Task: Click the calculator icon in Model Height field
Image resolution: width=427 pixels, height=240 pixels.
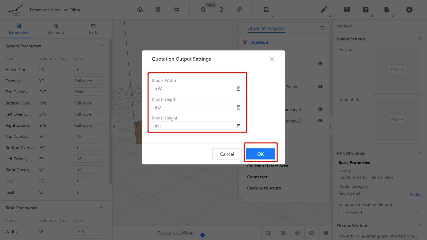Action: click(239, 126)
